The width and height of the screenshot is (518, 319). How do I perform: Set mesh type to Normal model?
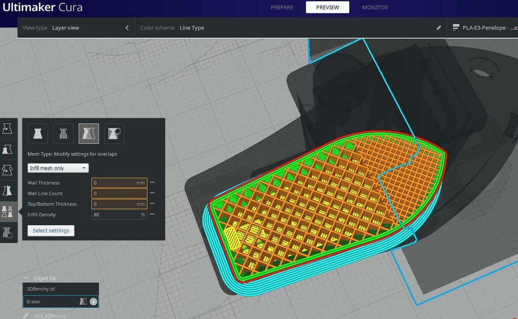click(x=38, y=134)
